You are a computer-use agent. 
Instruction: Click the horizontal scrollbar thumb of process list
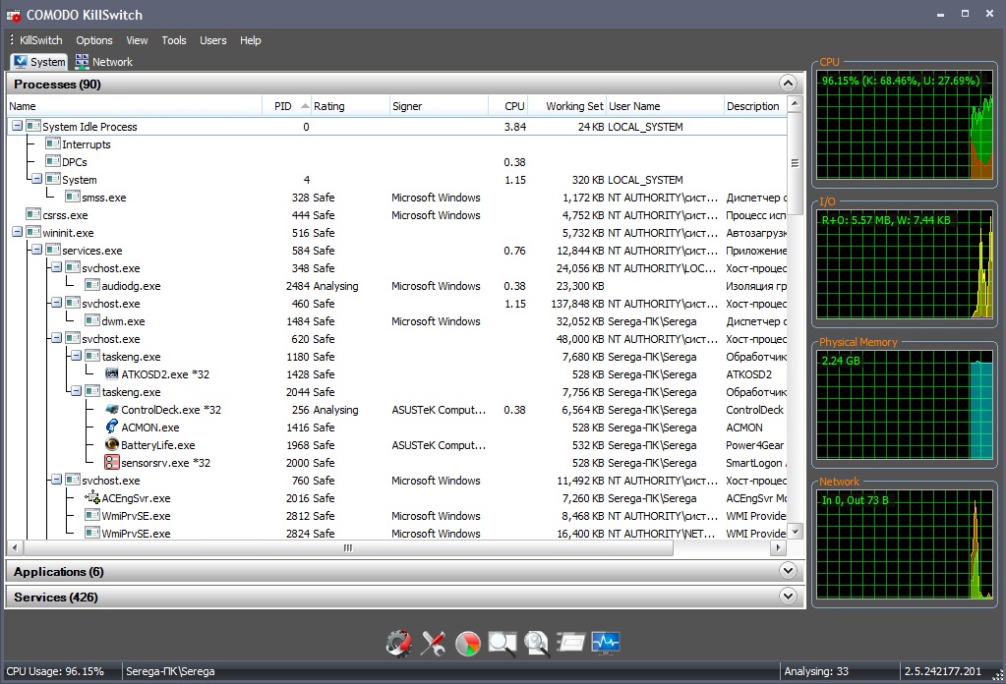348,548
